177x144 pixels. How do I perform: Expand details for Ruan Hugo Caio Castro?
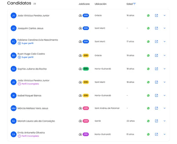click(165, 56)
